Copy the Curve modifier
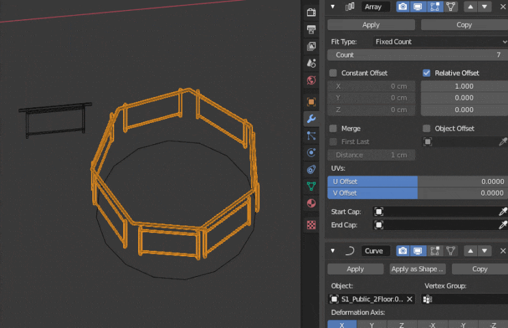Screen dimensions: 508x328 pyautogui.click(x=480, y=269)
